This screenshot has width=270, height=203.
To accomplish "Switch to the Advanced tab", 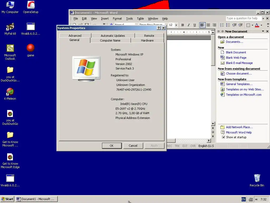I will click(75, 35).
